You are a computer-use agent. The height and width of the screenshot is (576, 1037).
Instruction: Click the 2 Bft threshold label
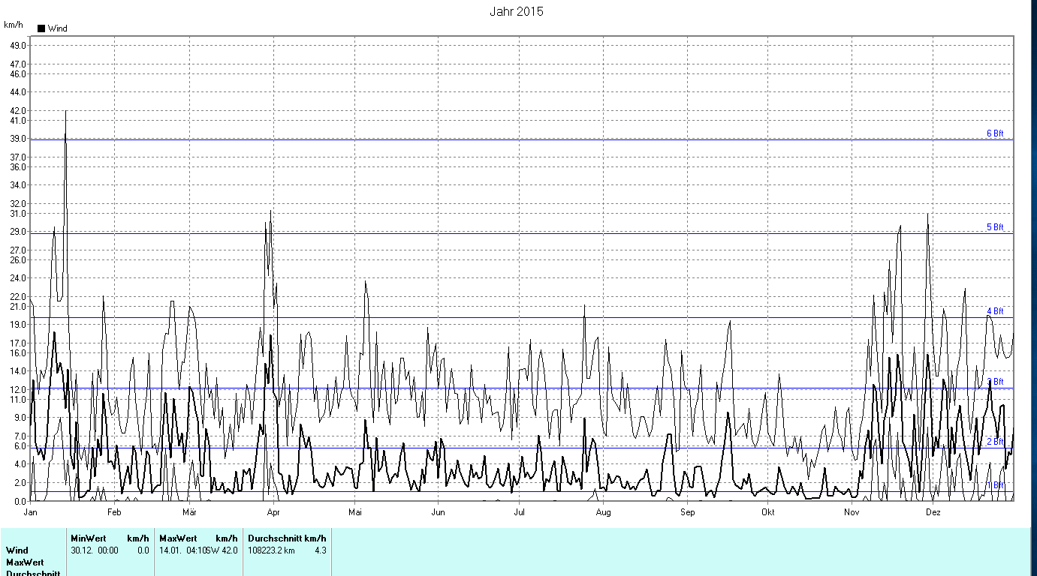(995, 442)
